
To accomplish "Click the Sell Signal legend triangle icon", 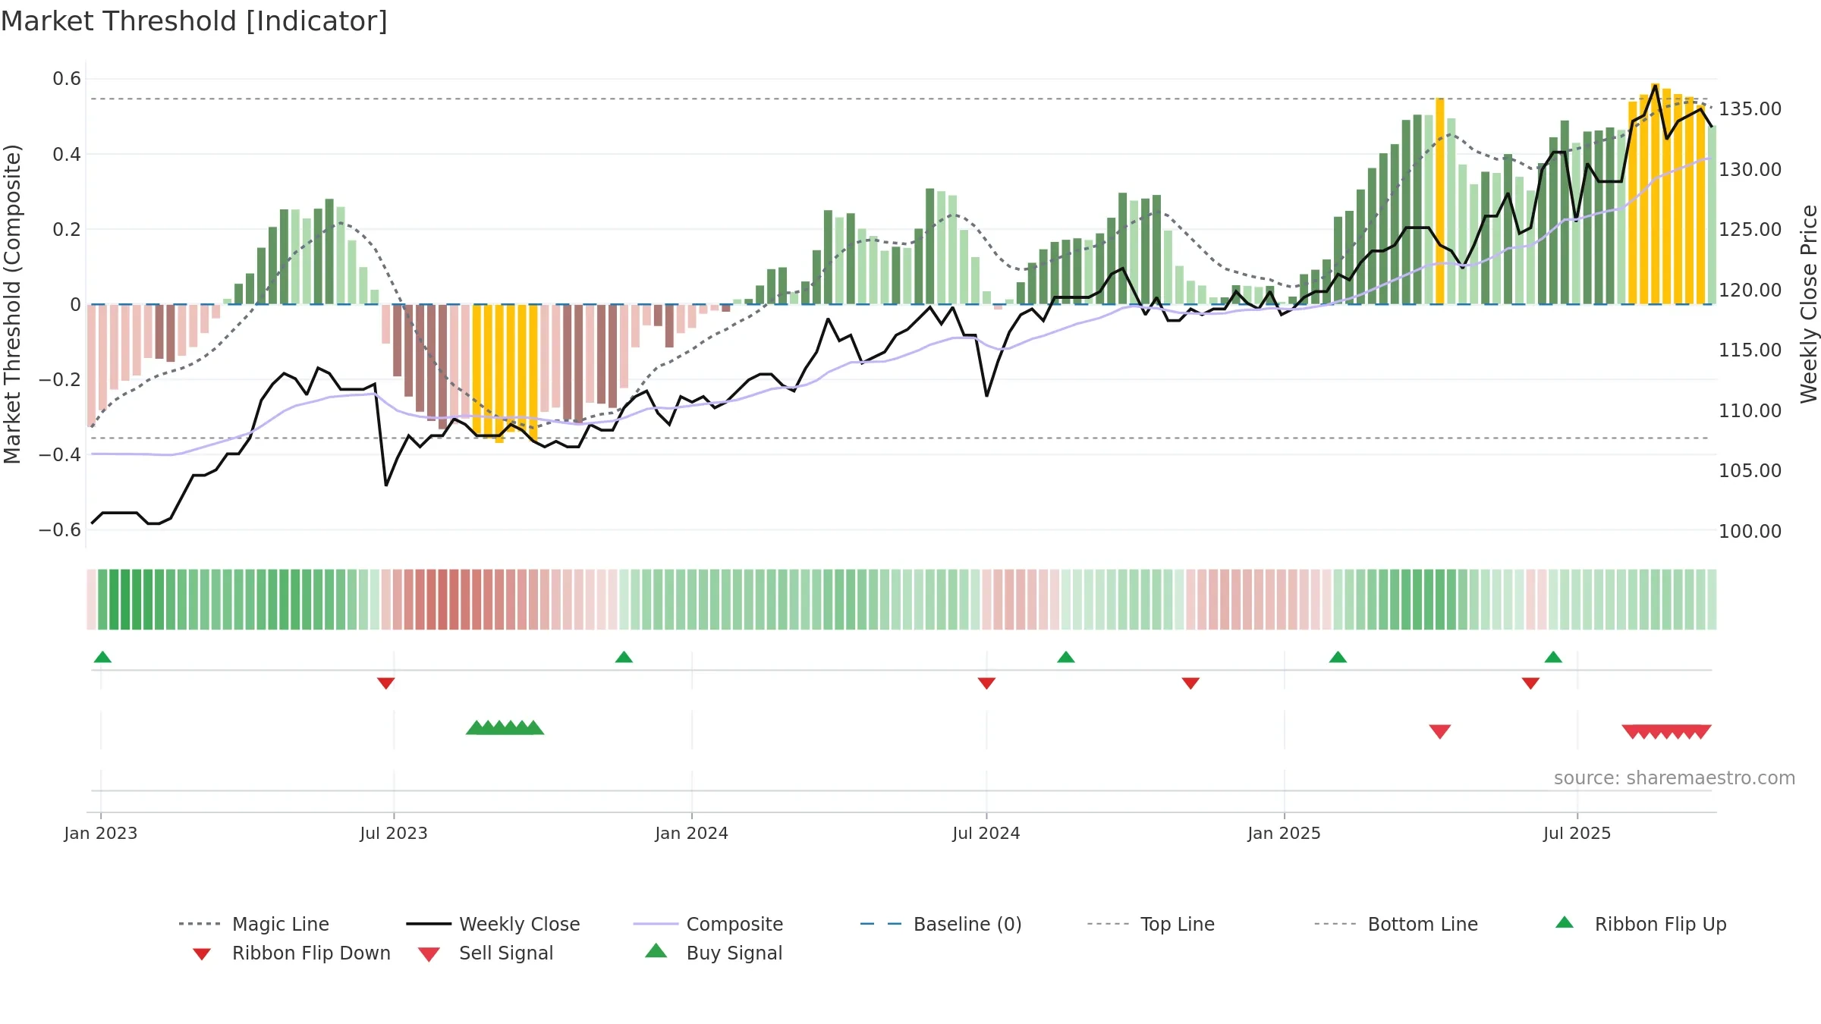I will tap(429, 954).
